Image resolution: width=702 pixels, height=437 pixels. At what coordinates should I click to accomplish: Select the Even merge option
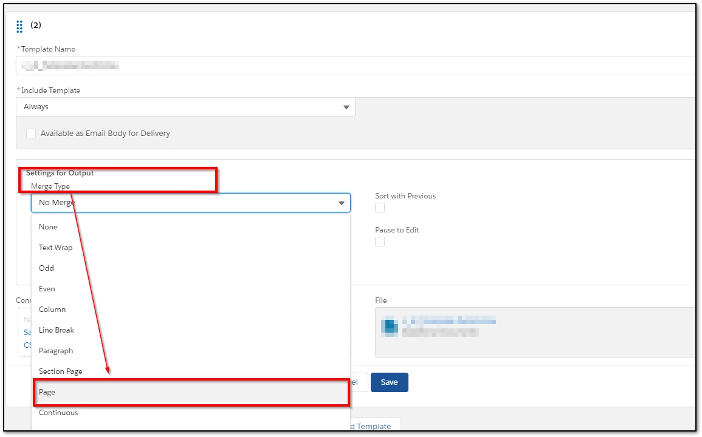191,288
